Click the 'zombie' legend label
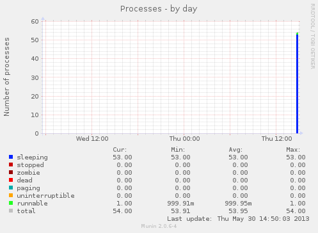Image resolution: width=318 pixels, height=233 pixels. 29,173
